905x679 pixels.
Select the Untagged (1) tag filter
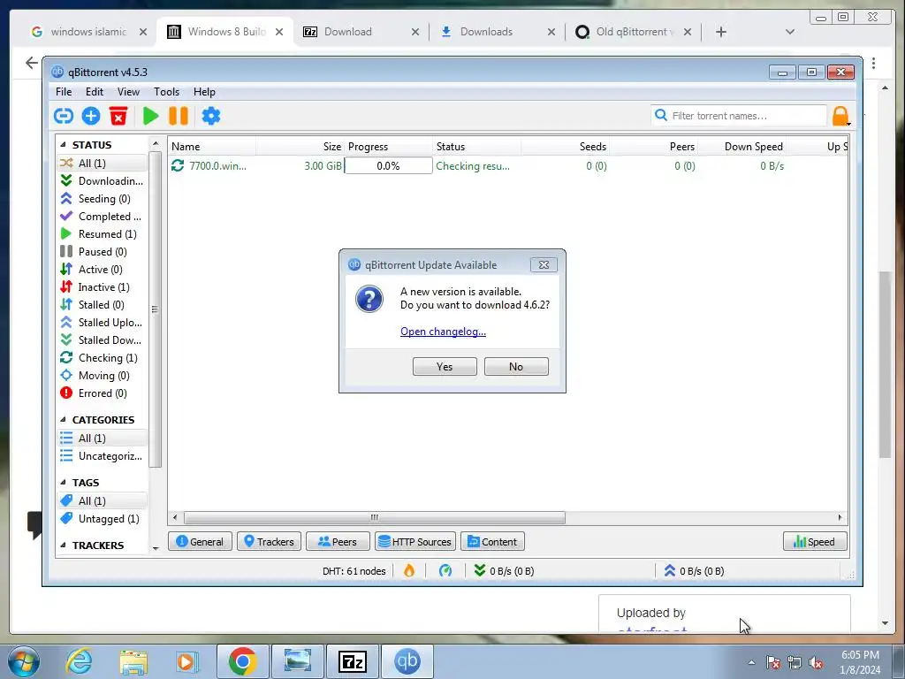102,518
